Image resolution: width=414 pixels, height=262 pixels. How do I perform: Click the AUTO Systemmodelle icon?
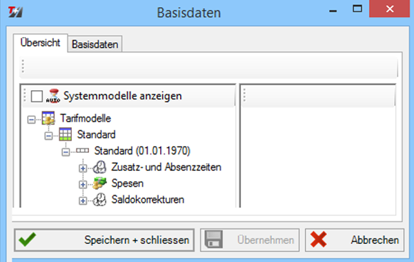tap(53, 96)
